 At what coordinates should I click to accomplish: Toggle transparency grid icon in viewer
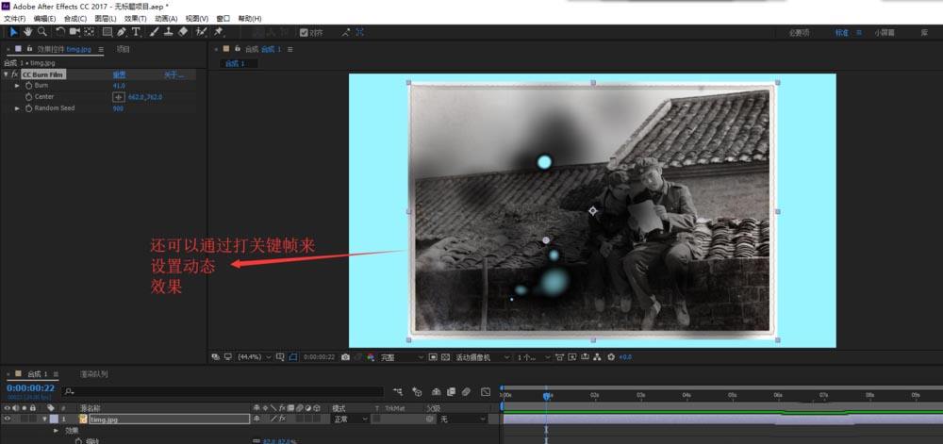coord(446,357)
